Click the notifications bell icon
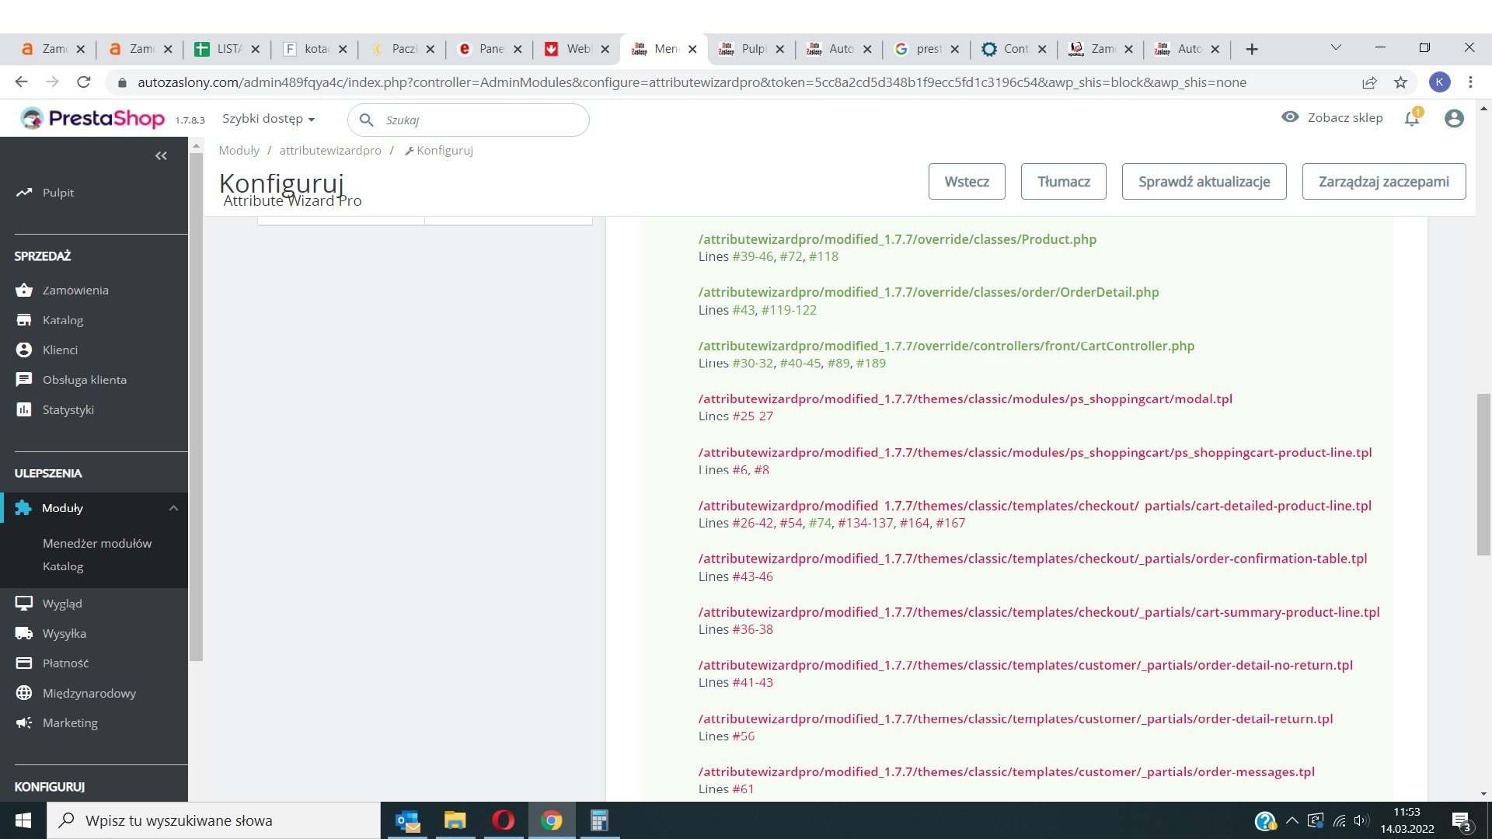The height and width of the screenshot is (839, 1492). point(1411,119)
